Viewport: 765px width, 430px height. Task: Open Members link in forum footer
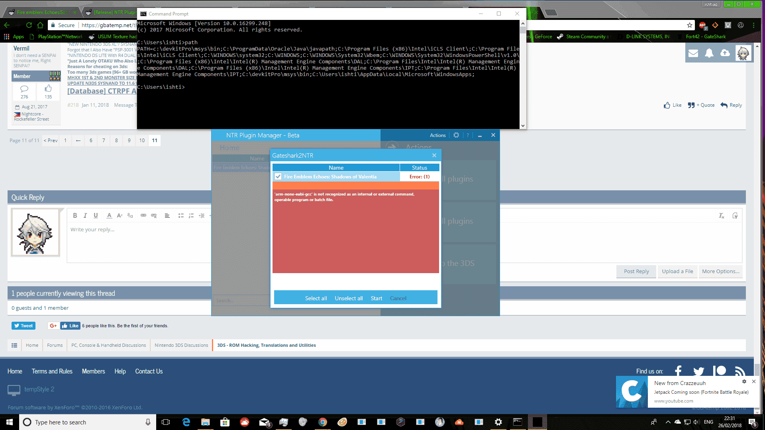coord(93,371)
